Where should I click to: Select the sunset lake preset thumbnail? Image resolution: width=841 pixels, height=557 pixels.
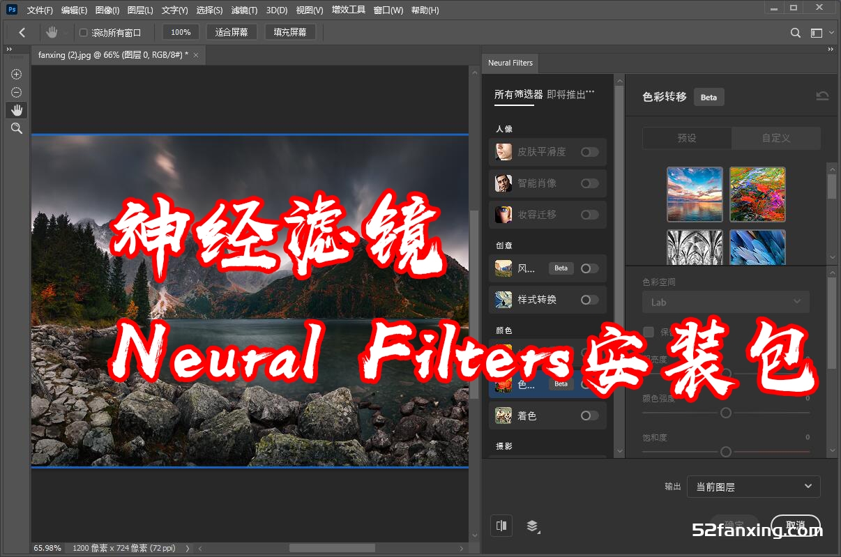point(695,194)
